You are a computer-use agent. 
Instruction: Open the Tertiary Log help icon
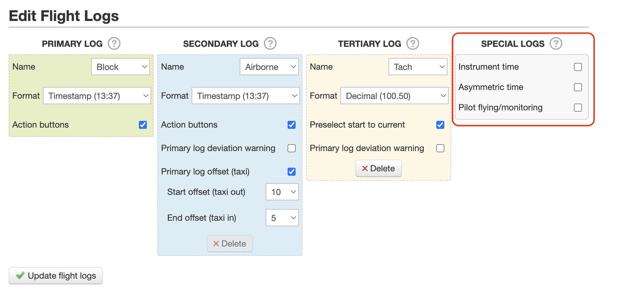413,43
